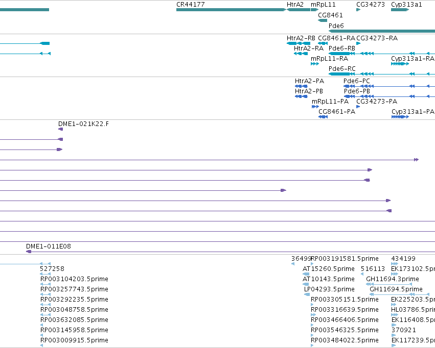Select the DME1-021K22.F clone end glyph

point(60,129)
